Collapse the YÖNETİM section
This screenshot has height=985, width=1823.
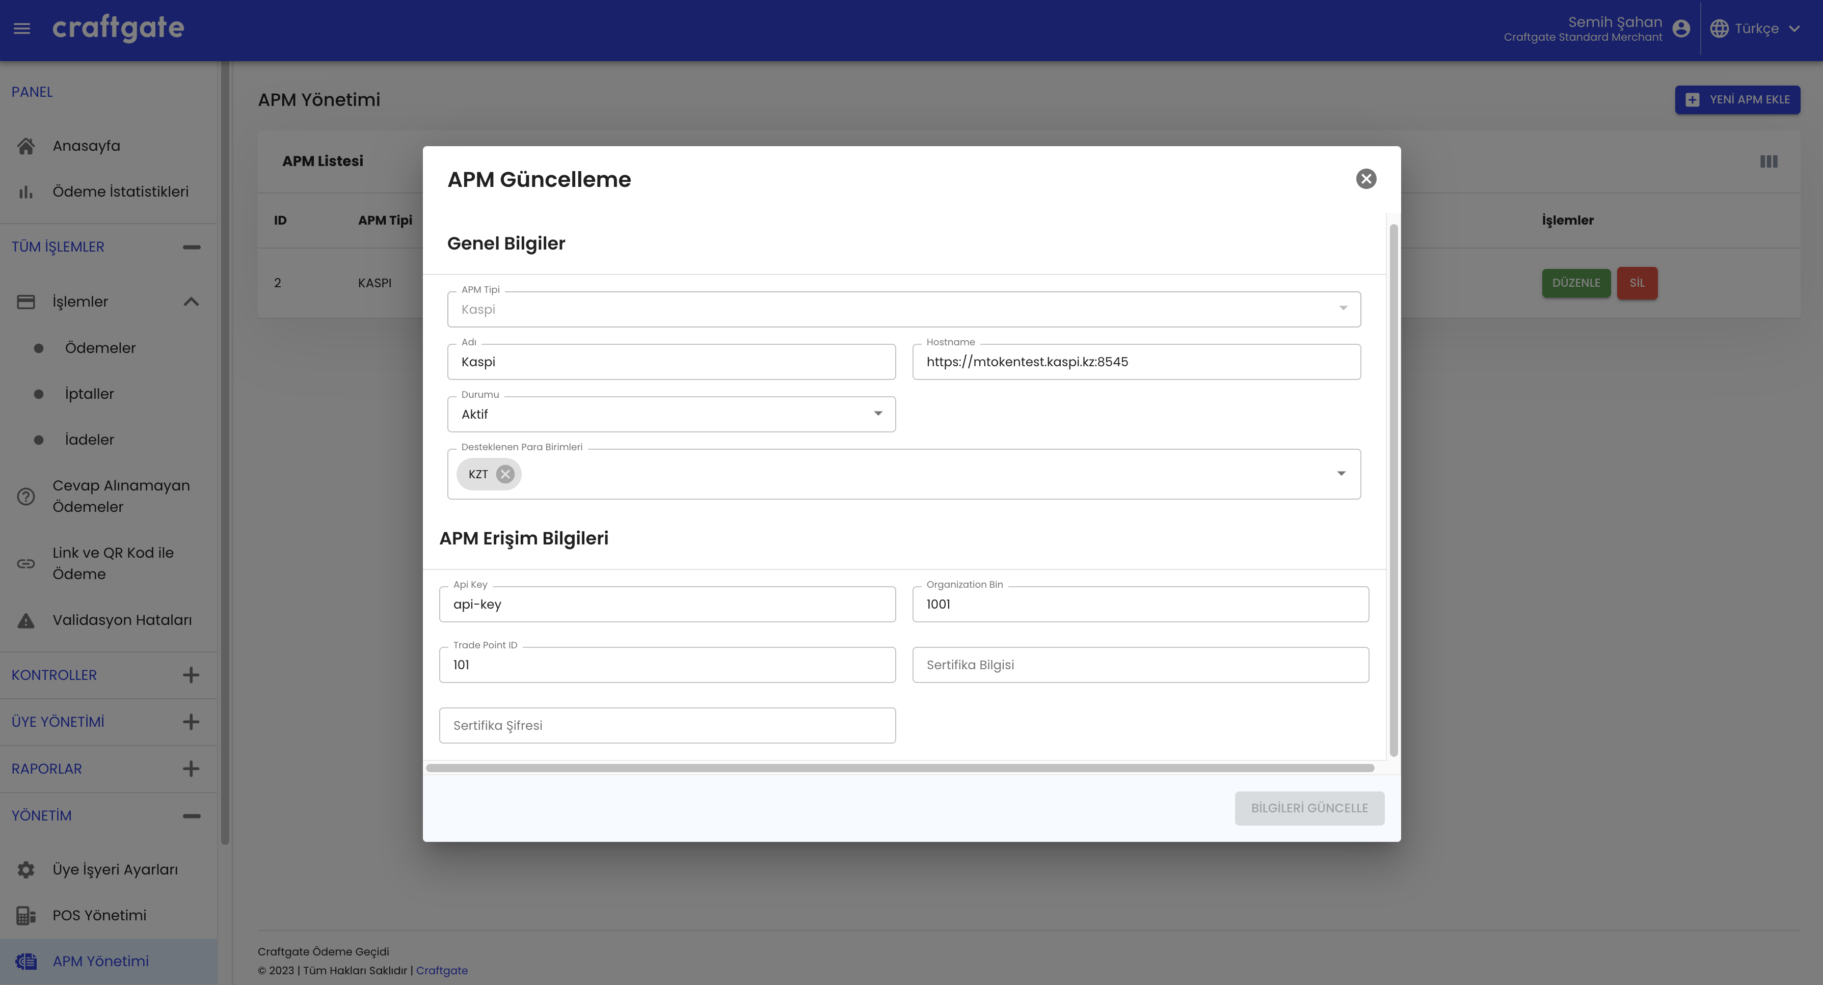click(191, 816)
